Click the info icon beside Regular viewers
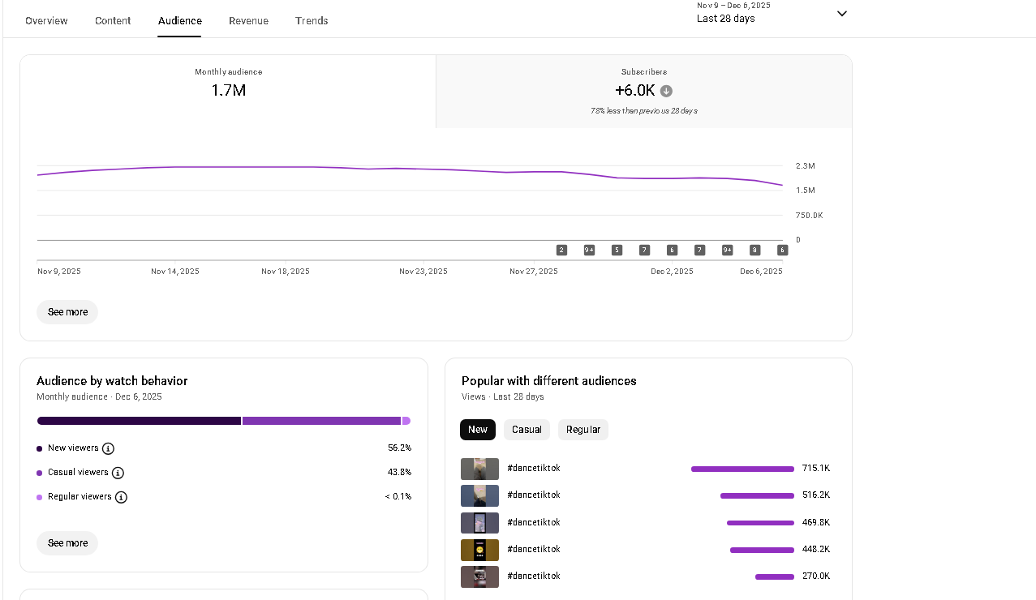1036x600 pixels. (121, 497)
